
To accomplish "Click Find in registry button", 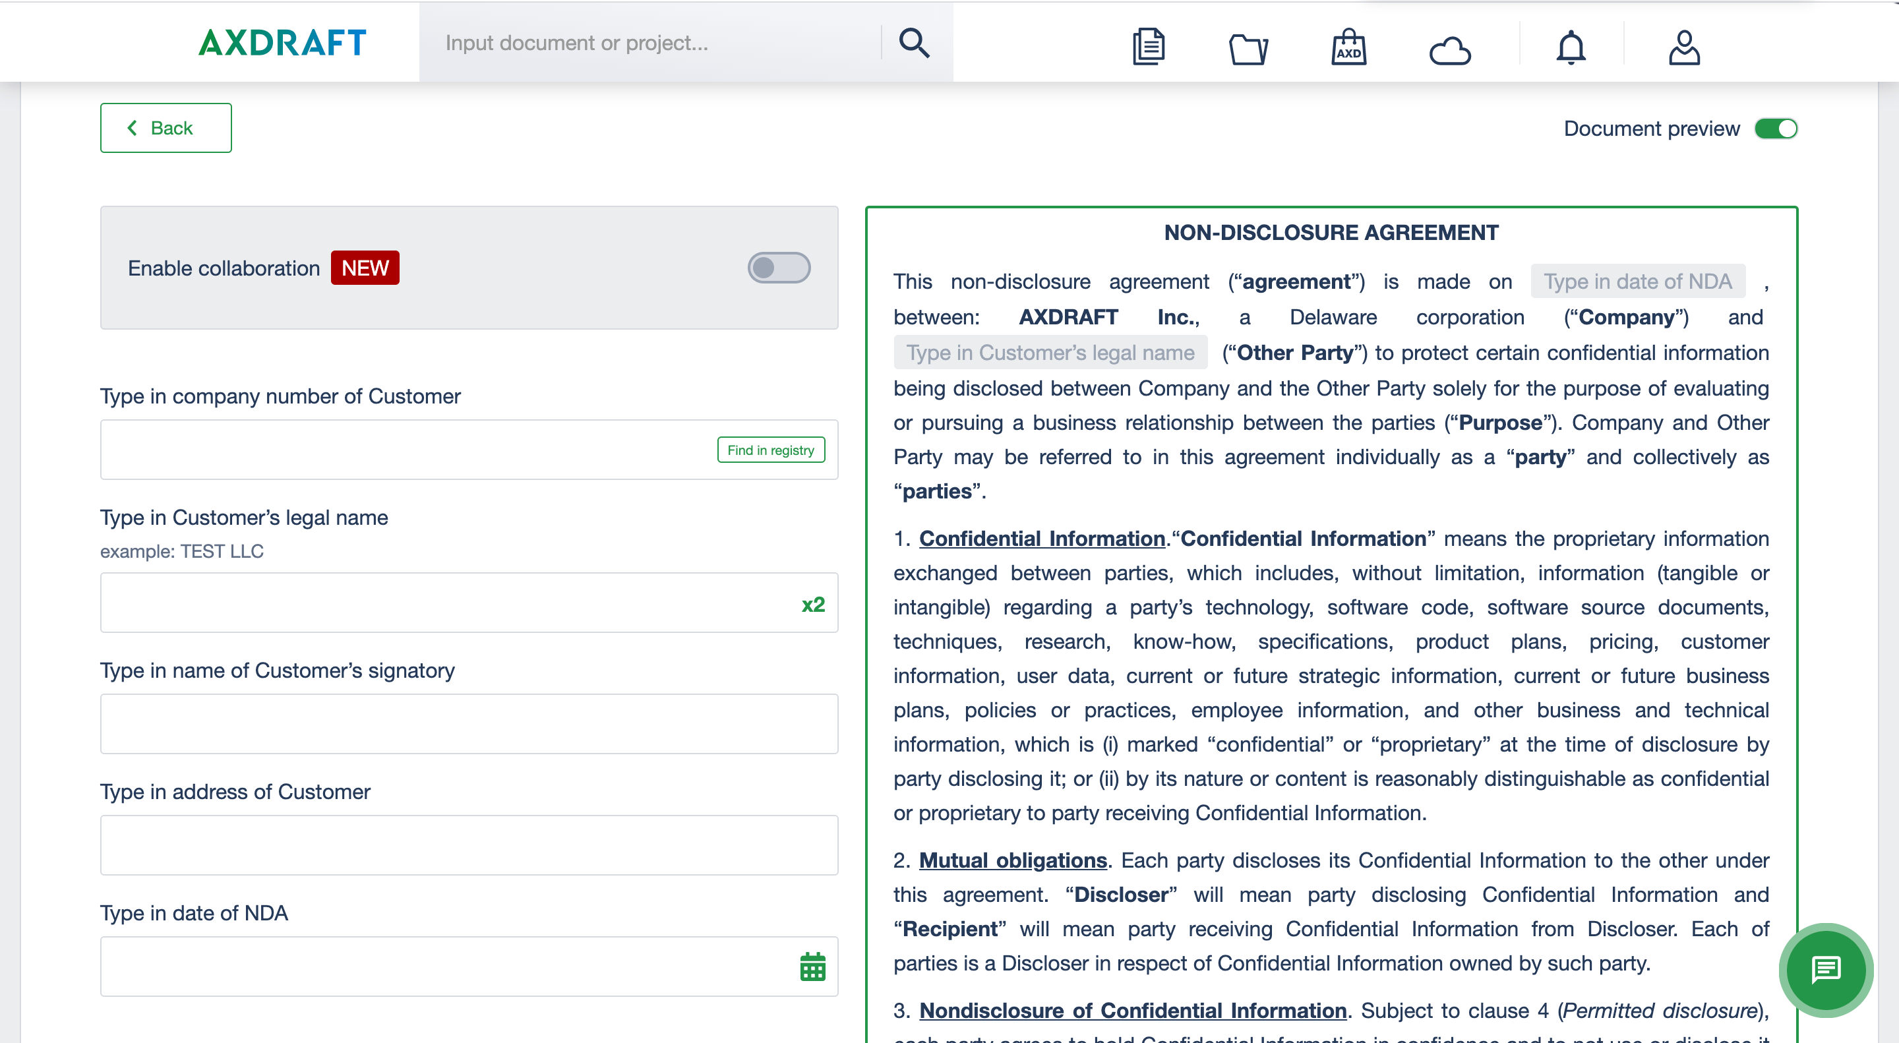I will pyautogui.click(x=770, y=450).
